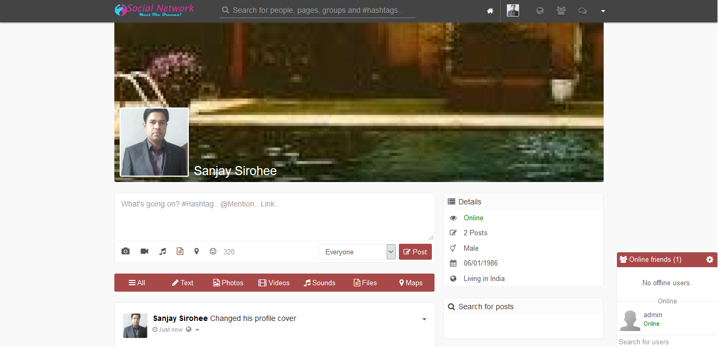Open Sanjay Sirohee link in post
The image size is (718, 347).
point(180,318)
